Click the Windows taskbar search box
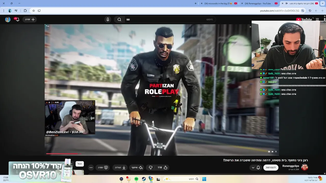 181,179
